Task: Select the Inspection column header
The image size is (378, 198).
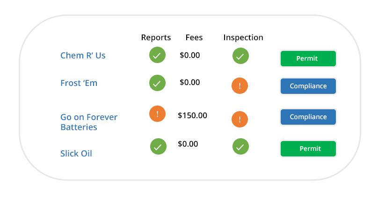Action: coord(243,37)
